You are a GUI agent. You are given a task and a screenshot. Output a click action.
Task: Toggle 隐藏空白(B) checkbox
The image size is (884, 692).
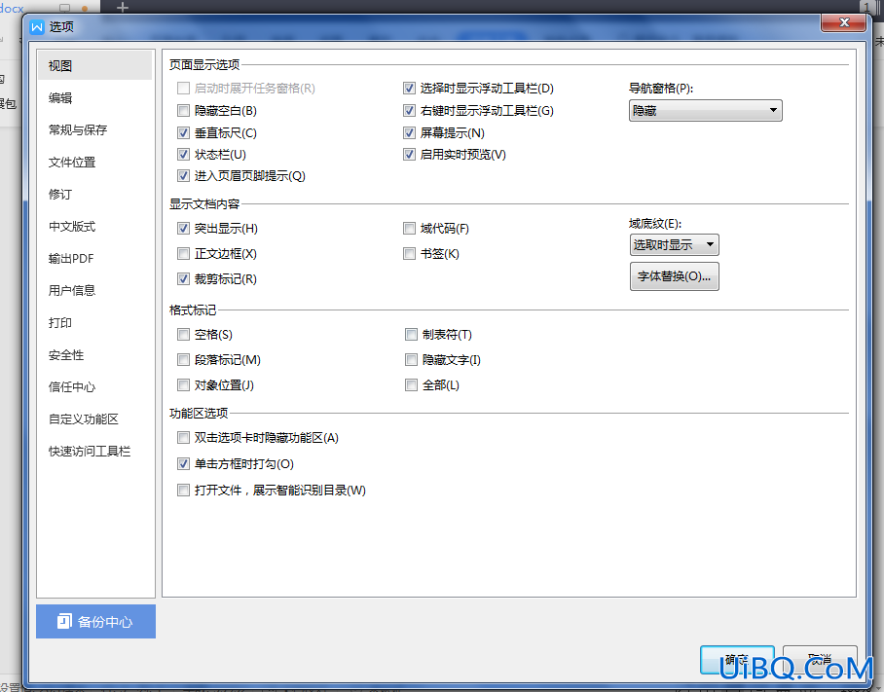pyautogui.click(x=183, y=110)
